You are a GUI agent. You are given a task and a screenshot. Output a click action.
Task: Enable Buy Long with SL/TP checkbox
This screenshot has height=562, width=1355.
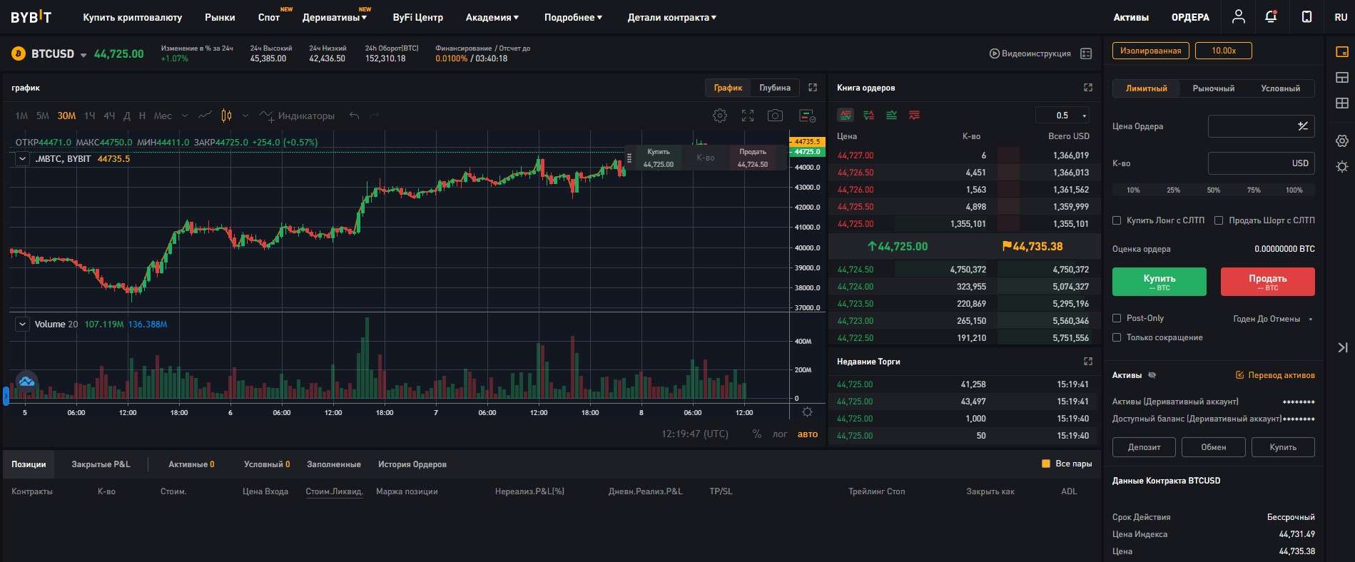pos(1117,220)
